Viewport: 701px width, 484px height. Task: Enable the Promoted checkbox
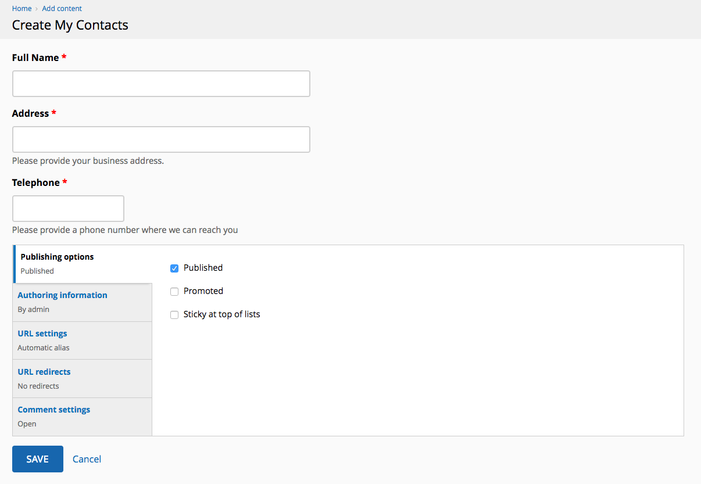[x=174, y=292]
